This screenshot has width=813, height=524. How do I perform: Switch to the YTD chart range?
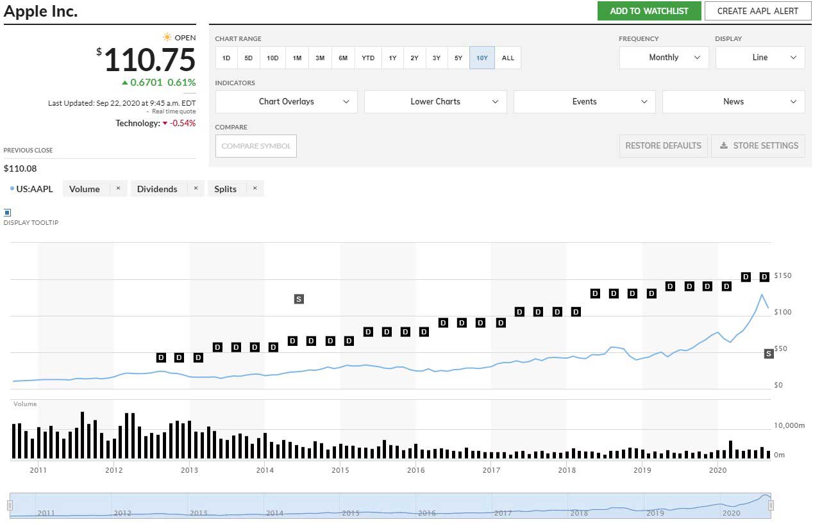(x=368, y=58)
